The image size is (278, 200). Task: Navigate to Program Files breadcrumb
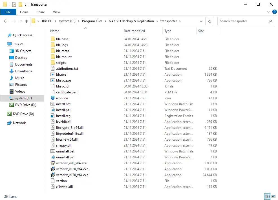(92, 21)
